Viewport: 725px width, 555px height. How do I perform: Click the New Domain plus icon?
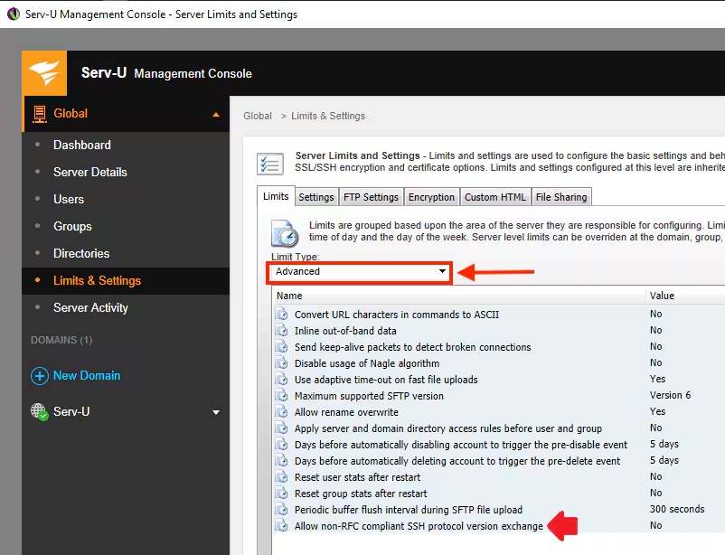point(39,375)
